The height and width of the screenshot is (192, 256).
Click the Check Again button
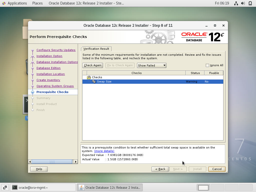tap(92, 65)
